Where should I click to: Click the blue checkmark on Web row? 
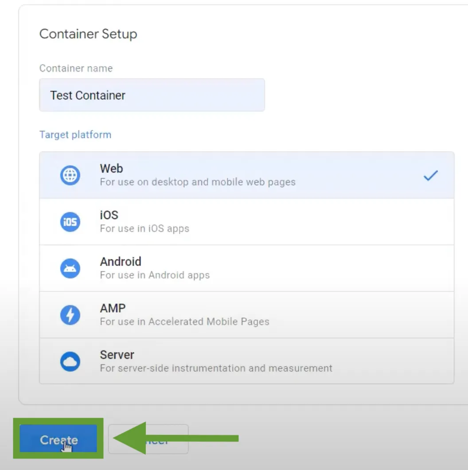coord(430,176)
